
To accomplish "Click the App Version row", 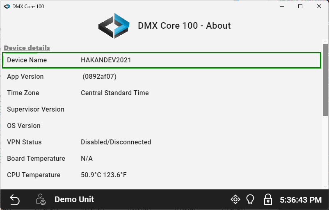I will click(161, 77).
